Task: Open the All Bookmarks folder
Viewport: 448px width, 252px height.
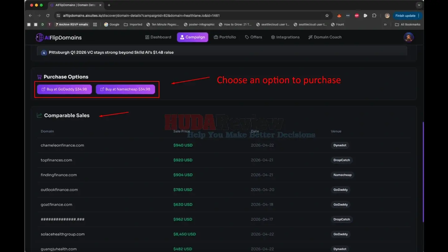Action: point(408,24)
